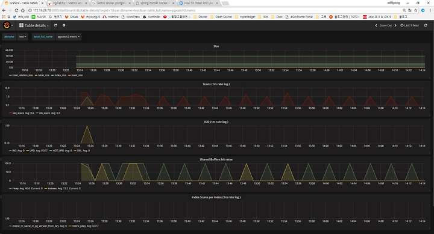The height and width of the screenshot is (234, 434).
Task: Open the miyoung35 bookmark
Action: [x=90, y=17]
